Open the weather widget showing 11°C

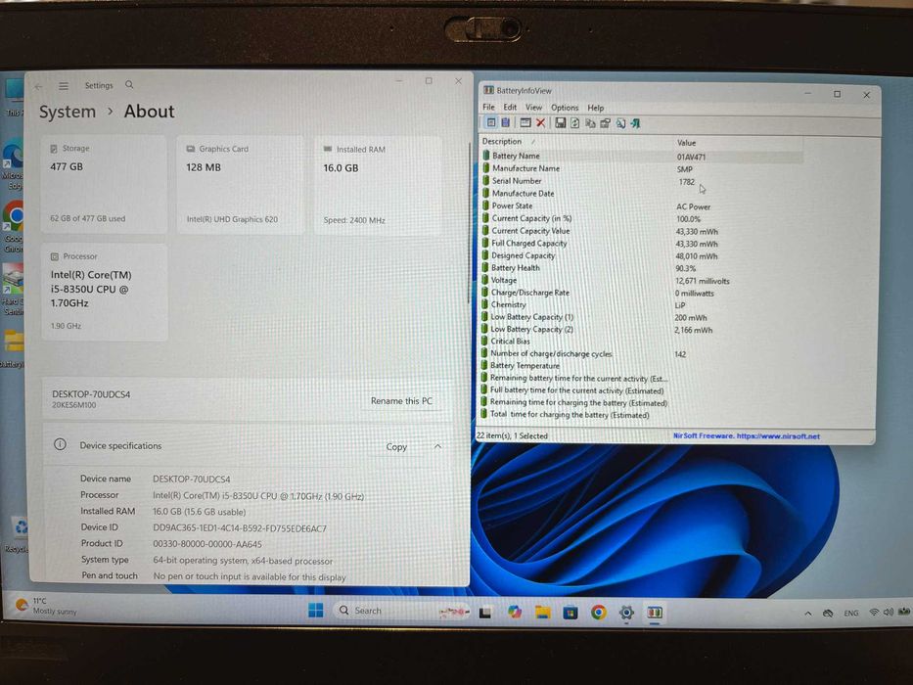click(x=47, y=606)
